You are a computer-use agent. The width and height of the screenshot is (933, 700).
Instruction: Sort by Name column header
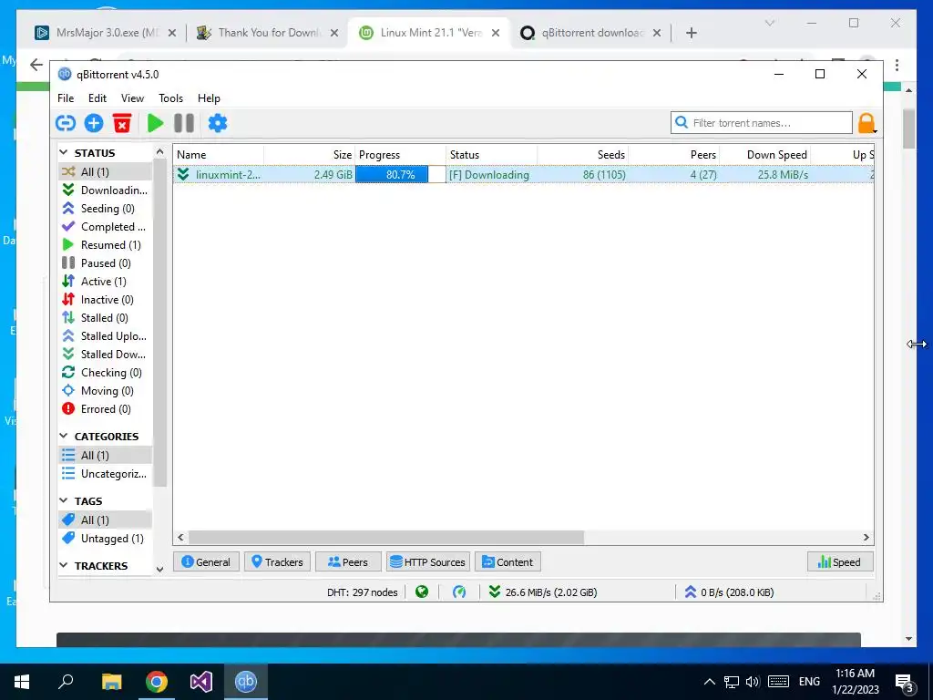click(x=219, y=155)
